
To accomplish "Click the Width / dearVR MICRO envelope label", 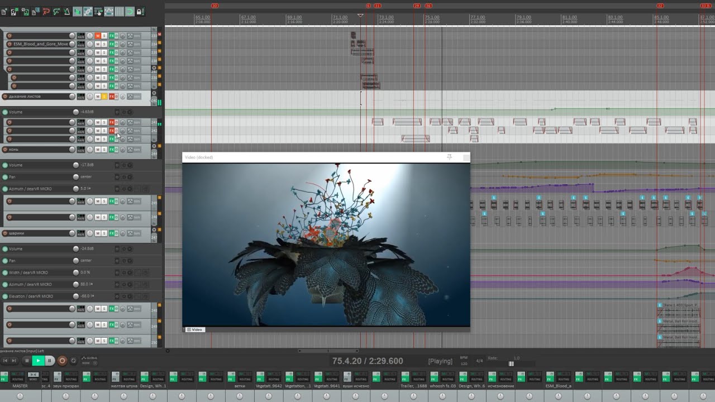I will [x=28, y=272].
